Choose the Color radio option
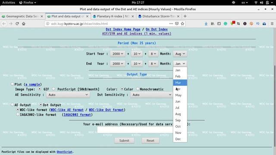The width and height of the screenshot is (276, 155). tap(122, 89)
